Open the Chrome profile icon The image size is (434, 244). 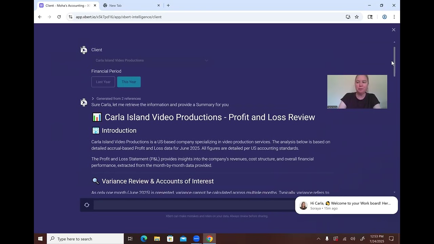384,17
